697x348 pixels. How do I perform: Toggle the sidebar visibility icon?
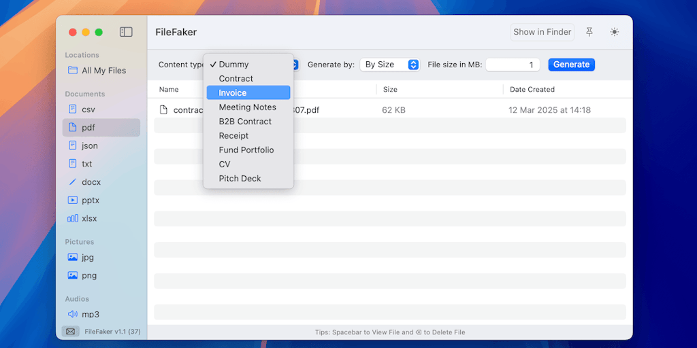[126, 32]
